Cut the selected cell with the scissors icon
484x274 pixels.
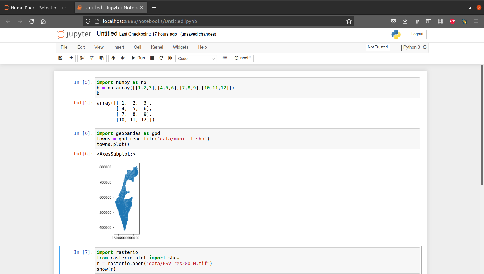(x=82, y=58)
